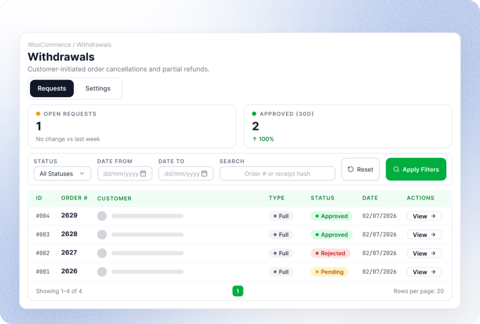The height and width of the screenshot is (324, 480).
Task: Click the ORDER # column header
Action: click(74, 198)
